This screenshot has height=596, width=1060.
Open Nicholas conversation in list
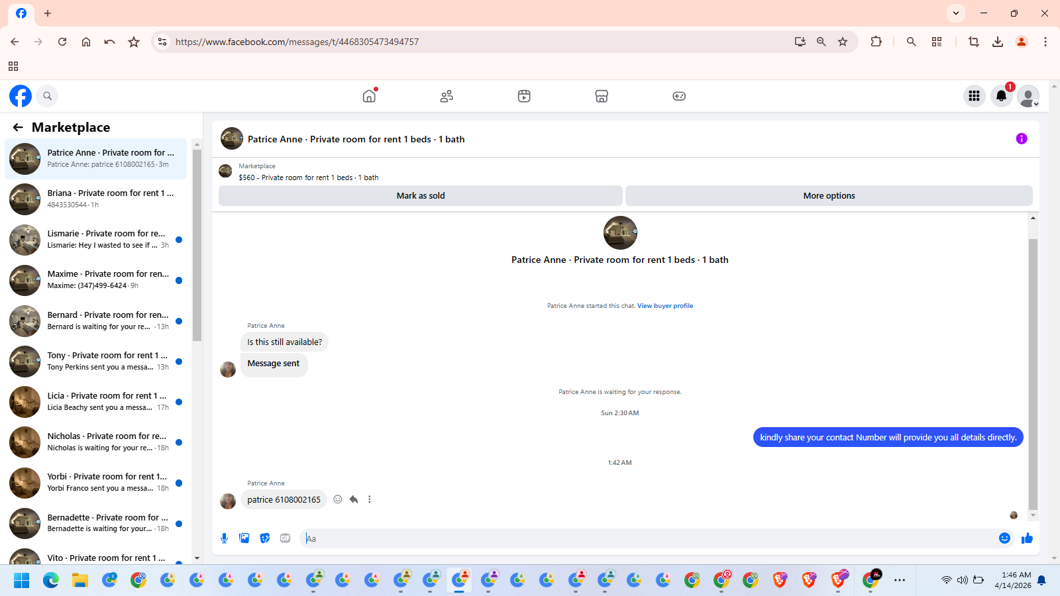point(95,442)
